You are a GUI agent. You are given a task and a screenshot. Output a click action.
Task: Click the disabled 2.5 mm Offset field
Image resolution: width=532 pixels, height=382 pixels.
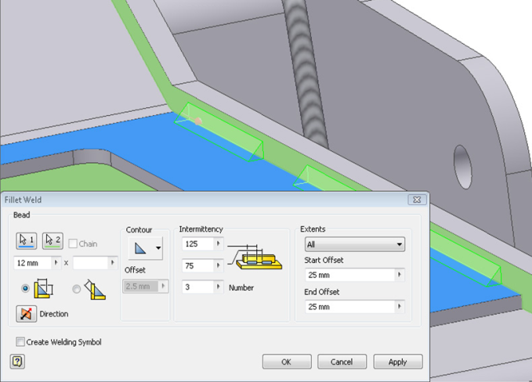140,286
